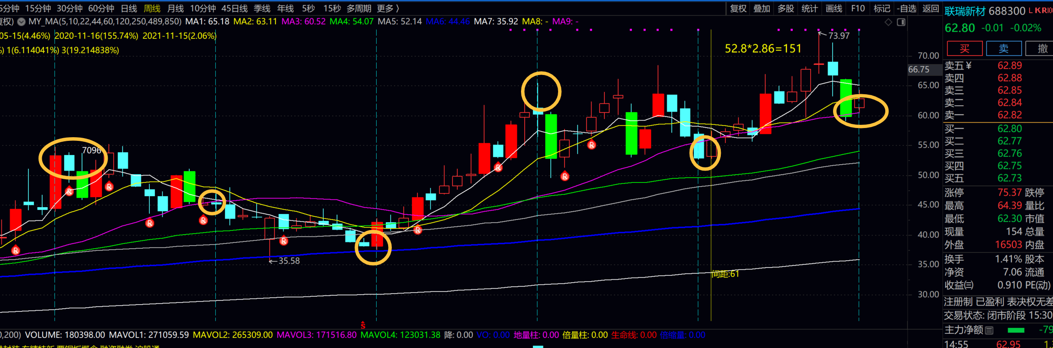Click the 52.8*2.86=151 chart annotation
Viewport: 1053px width, 348px height.
click(x=763, y=48)
